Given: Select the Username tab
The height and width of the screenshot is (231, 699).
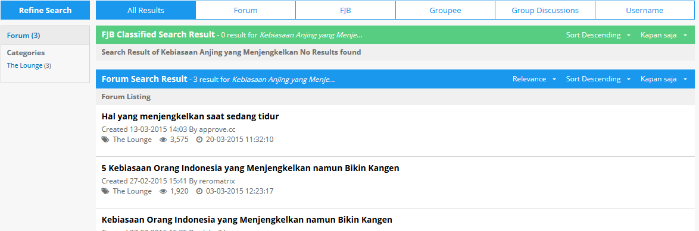Looking at the screenshot, I should click(645, 10).
